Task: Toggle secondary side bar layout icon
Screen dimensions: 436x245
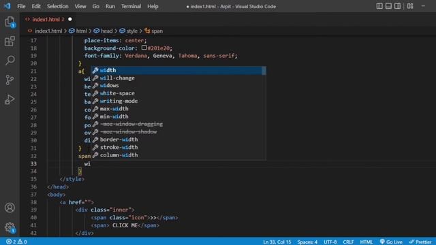Action: pos(398,6)
